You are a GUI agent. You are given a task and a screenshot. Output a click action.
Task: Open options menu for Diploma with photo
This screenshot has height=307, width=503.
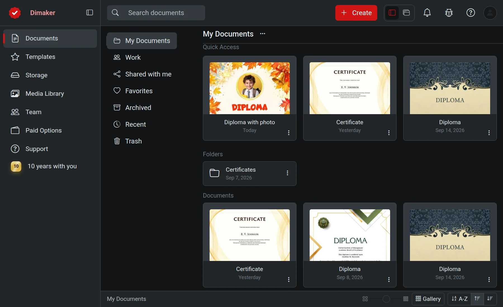coord(289,133)
